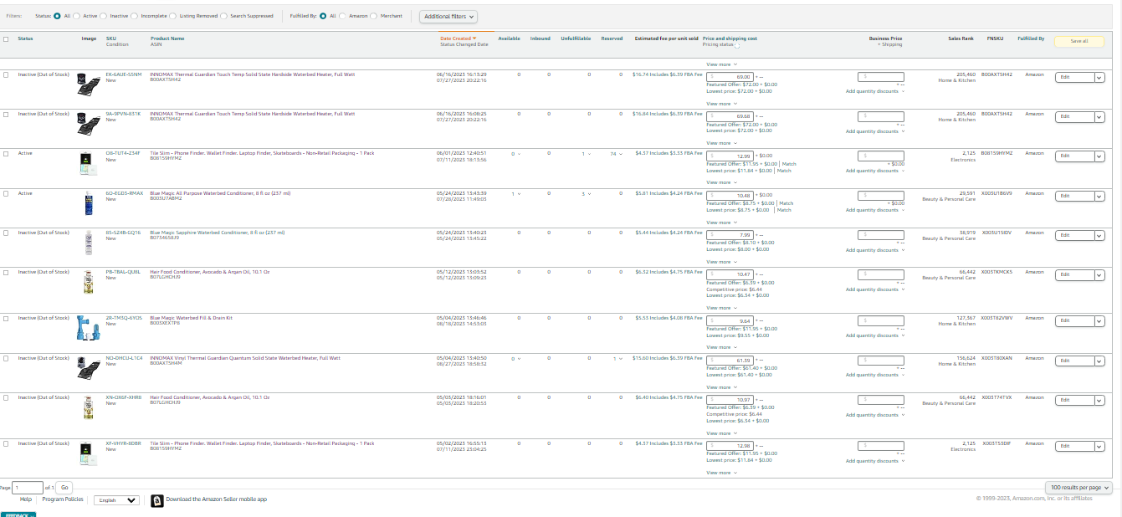1122x517 pixels.
Task: Check the OB-TUT4-Z34F row checkbox
Action: 7,154
